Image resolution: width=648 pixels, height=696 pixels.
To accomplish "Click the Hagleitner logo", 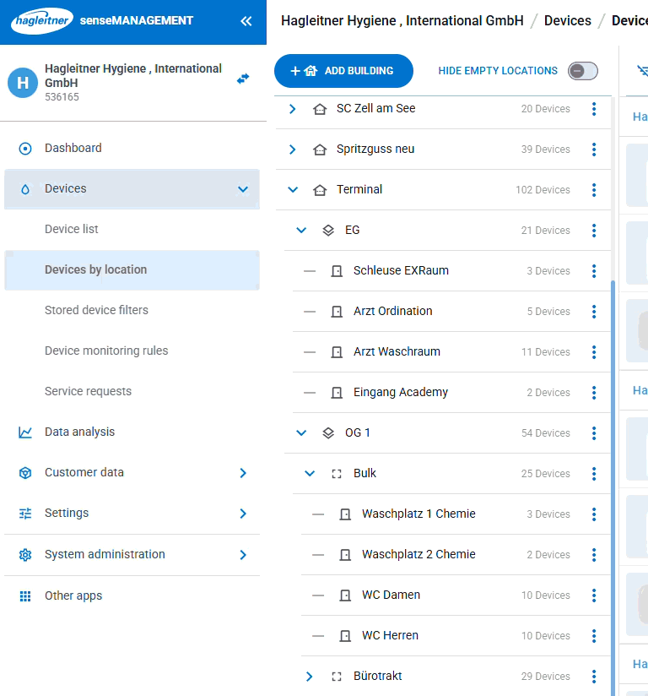I will pos(41,21).
